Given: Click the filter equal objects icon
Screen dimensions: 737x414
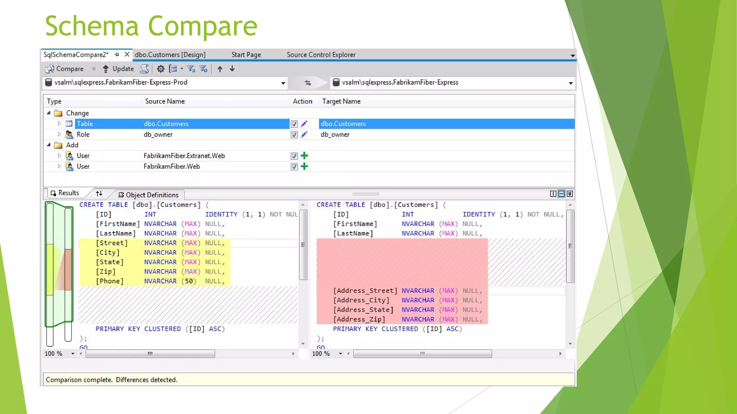Looking at the screenshot, I should pos(191,69).
